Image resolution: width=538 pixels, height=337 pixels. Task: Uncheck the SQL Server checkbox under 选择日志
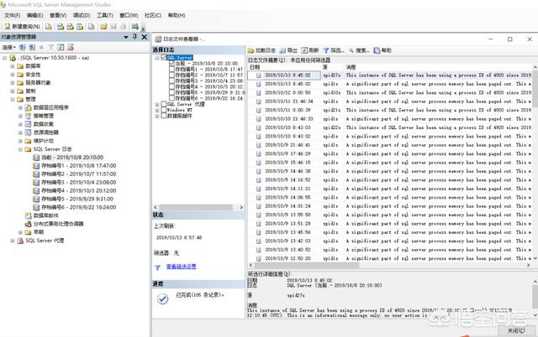coord(164,58)
